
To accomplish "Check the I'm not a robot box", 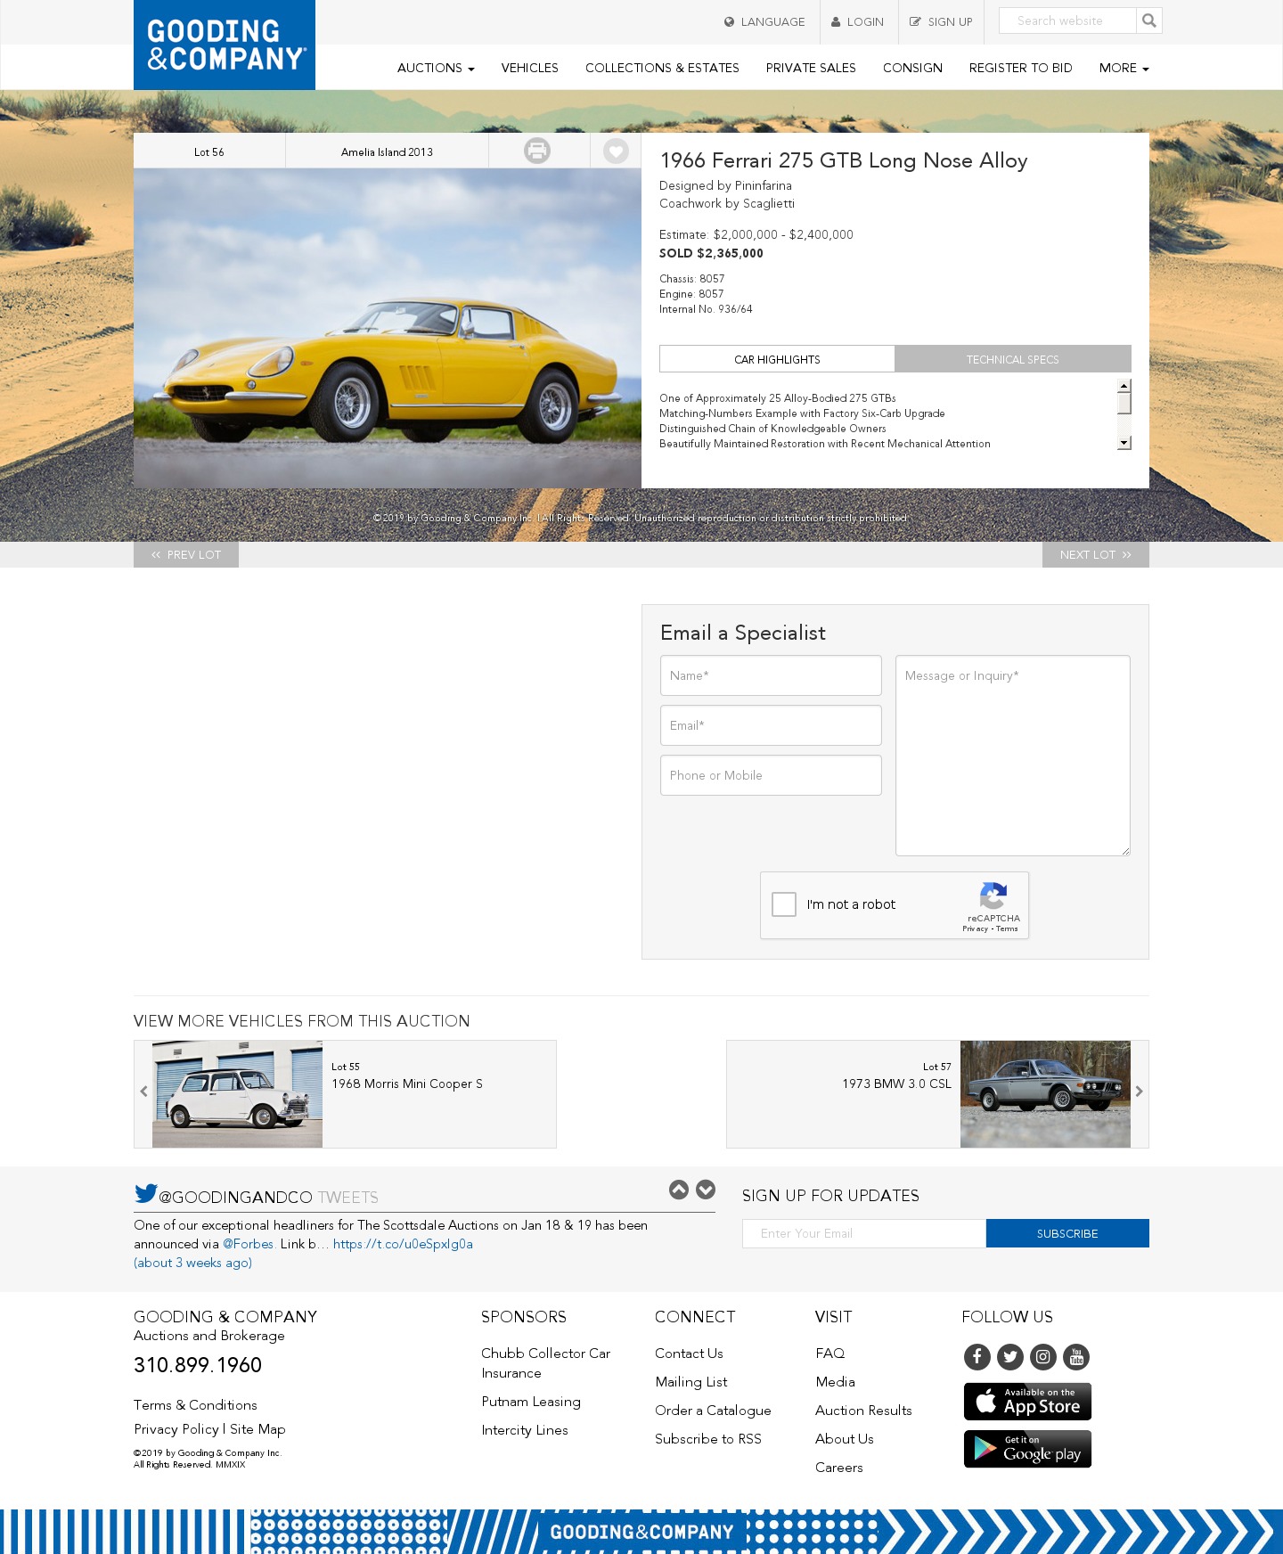I will [x=784, y=904].
